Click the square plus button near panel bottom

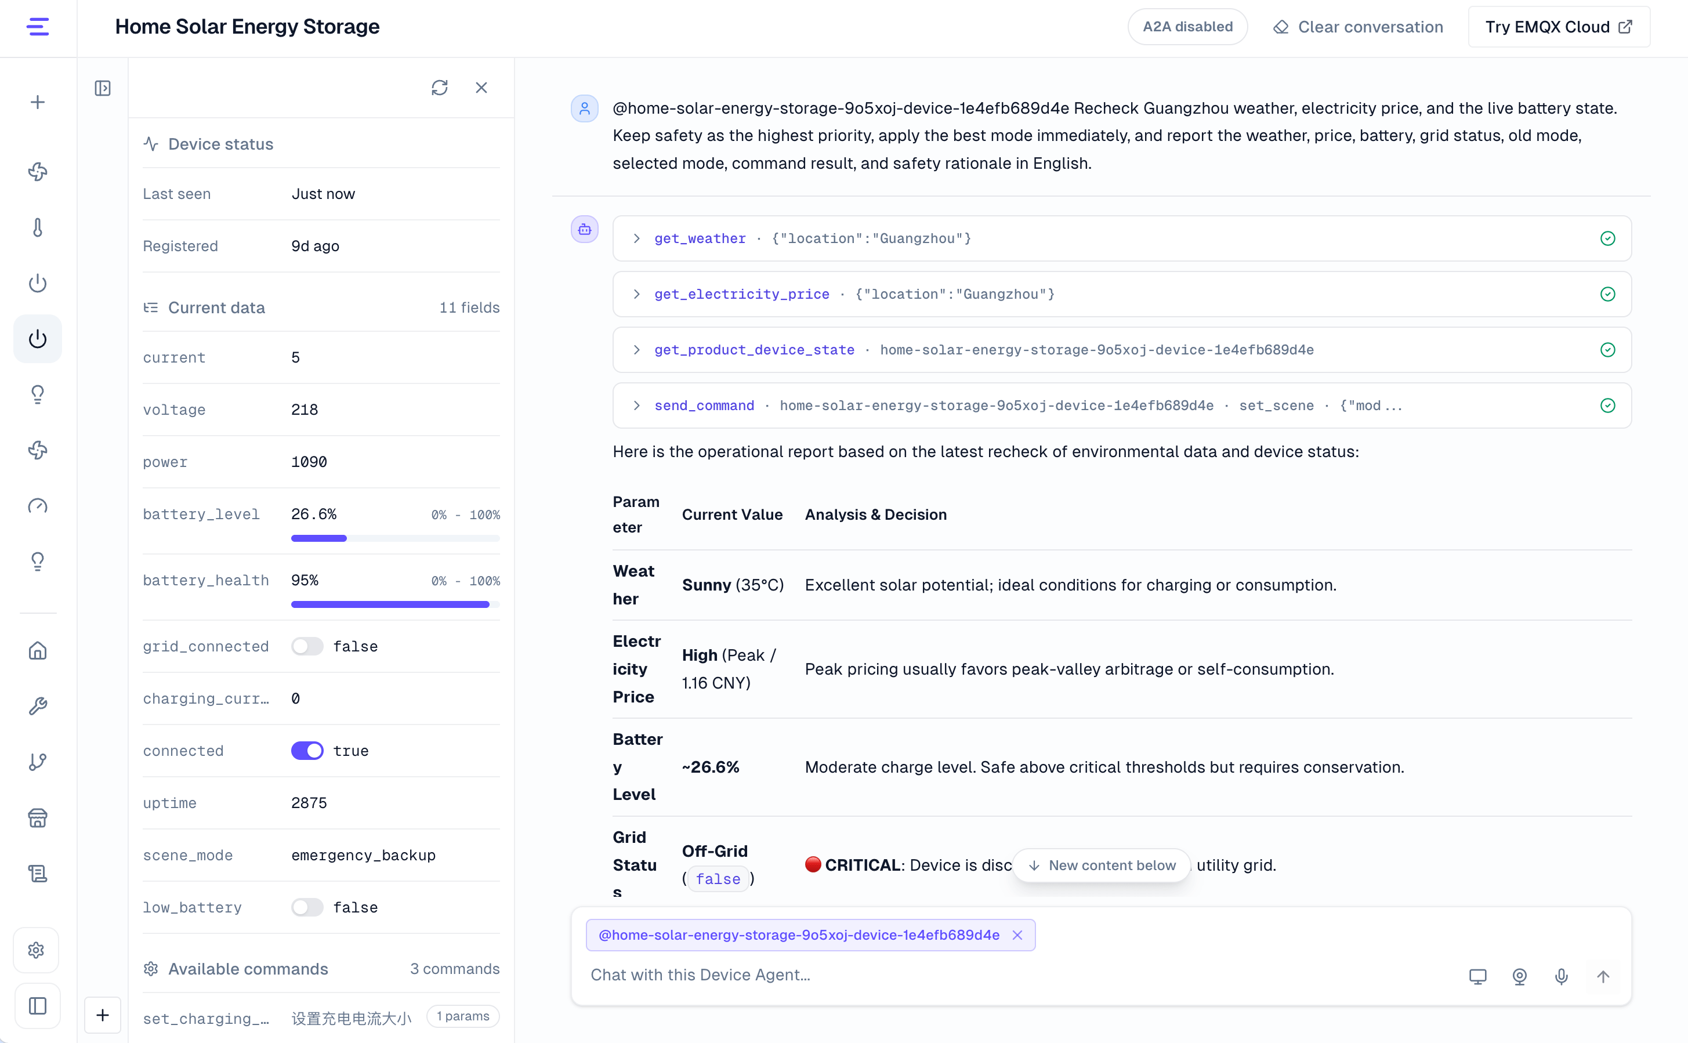pos(103,1015)
